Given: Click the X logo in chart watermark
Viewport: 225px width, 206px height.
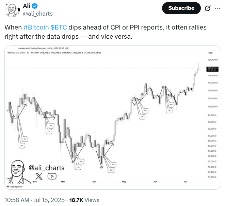Looking at the screenshot, I should pyautogui.click(x=39, y=176).
